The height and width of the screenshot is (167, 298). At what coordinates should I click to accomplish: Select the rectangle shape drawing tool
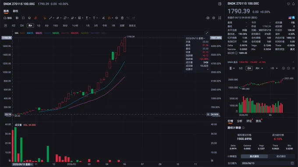(65, 18)
